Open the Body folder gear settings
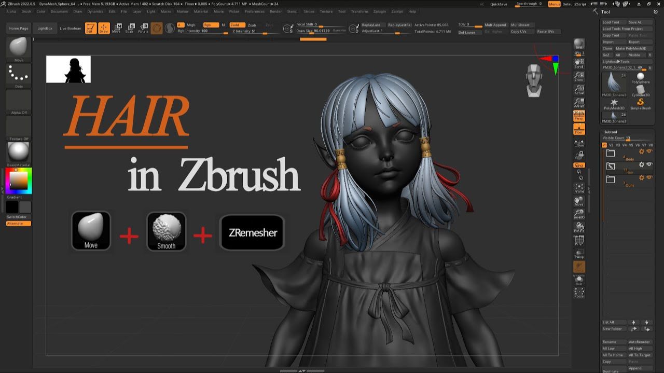The width and height of the screenshot is (664, 373). click(642, 151)
